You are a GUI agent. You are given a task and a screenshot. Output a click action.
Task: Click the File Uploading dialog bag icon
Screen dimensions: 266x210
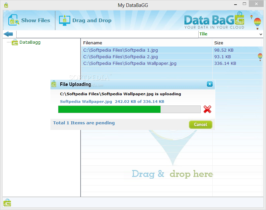[x=54, y=84]
